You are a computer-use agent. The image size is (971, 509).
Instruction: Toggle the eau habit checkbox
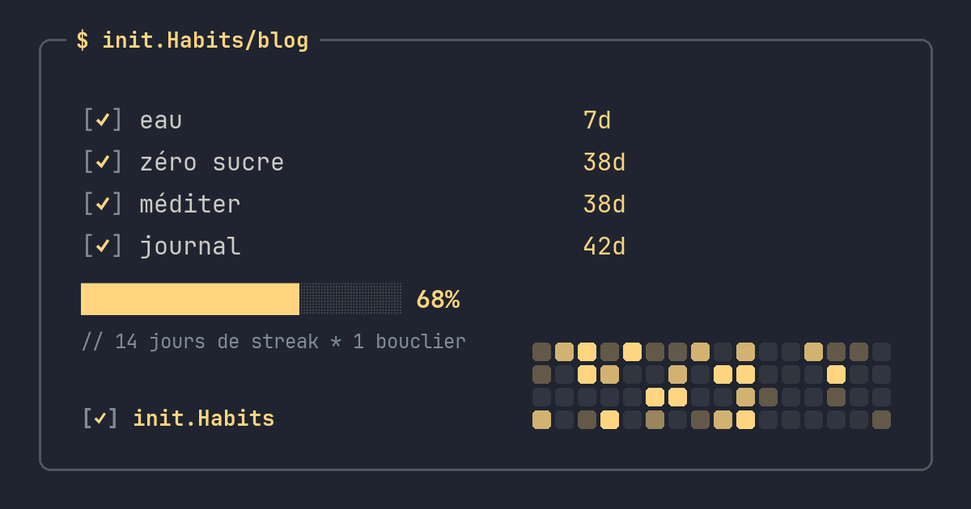103,120
